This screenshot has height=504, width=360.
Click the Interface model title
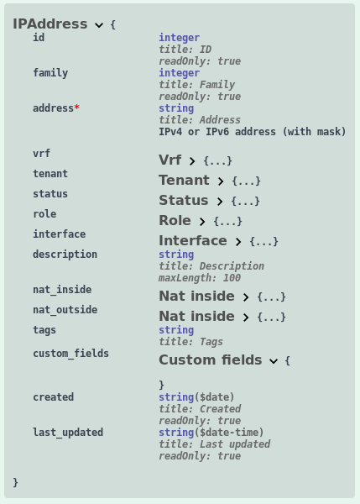pos(193,241)
